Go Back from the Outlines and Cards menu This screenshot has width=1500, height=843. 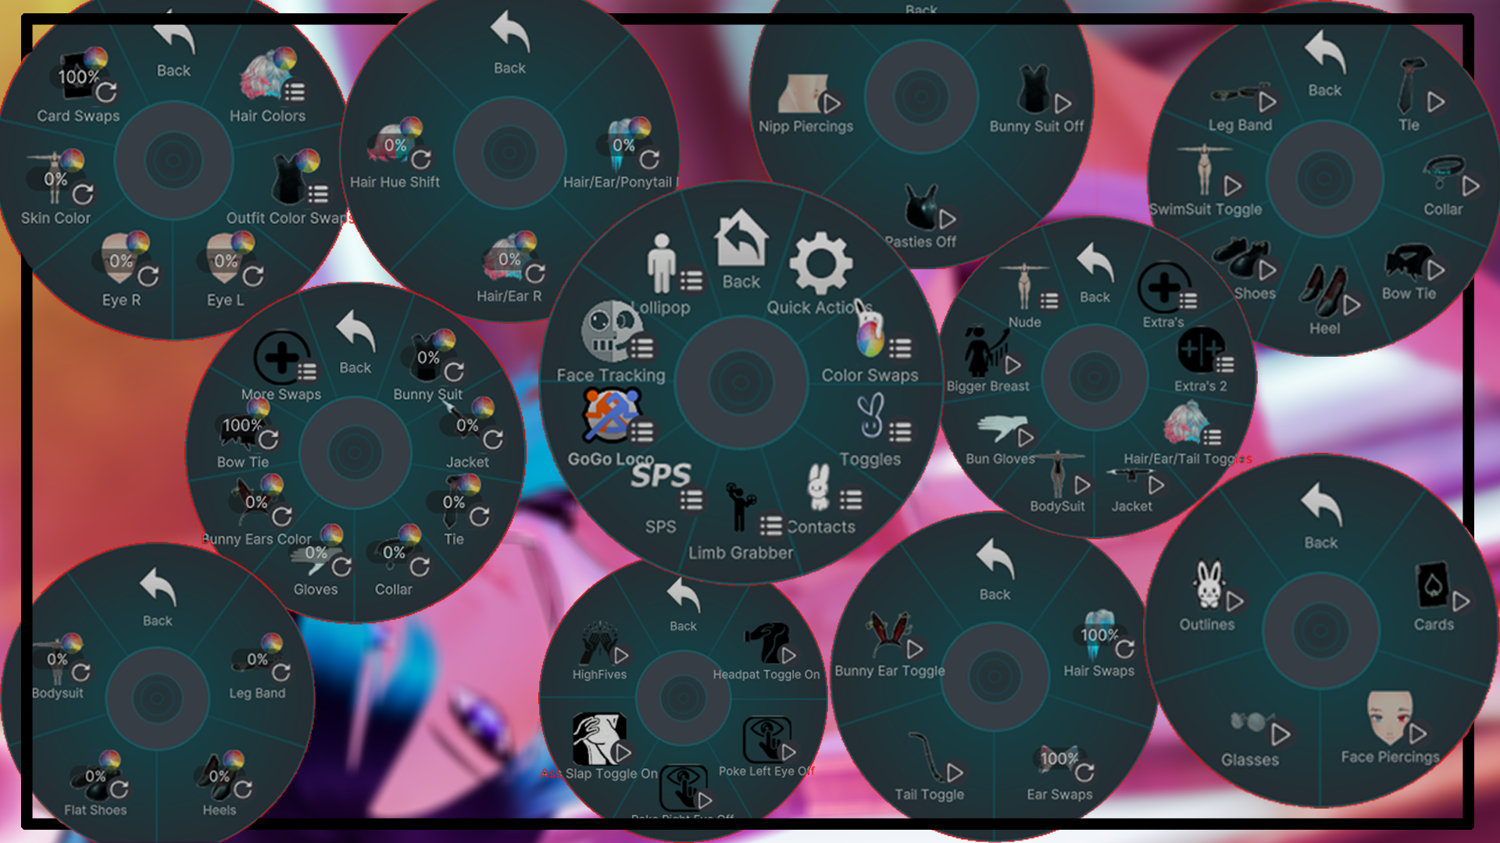[x=1321, y=517]
